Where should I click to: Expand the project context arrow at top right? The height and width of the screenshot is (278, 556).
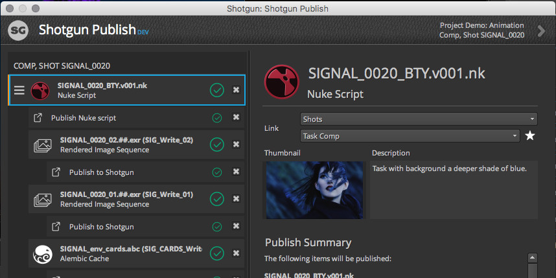541,31
